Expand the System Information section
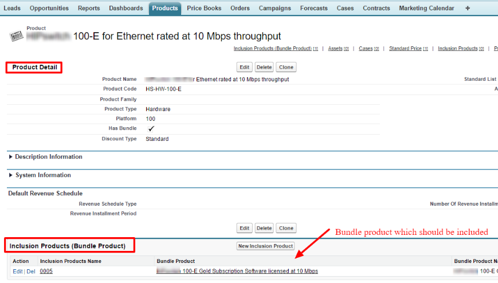 (11, 175)
